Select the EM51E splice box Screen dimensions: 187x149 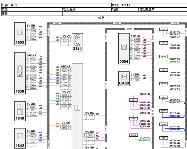[x=134, y=135]
